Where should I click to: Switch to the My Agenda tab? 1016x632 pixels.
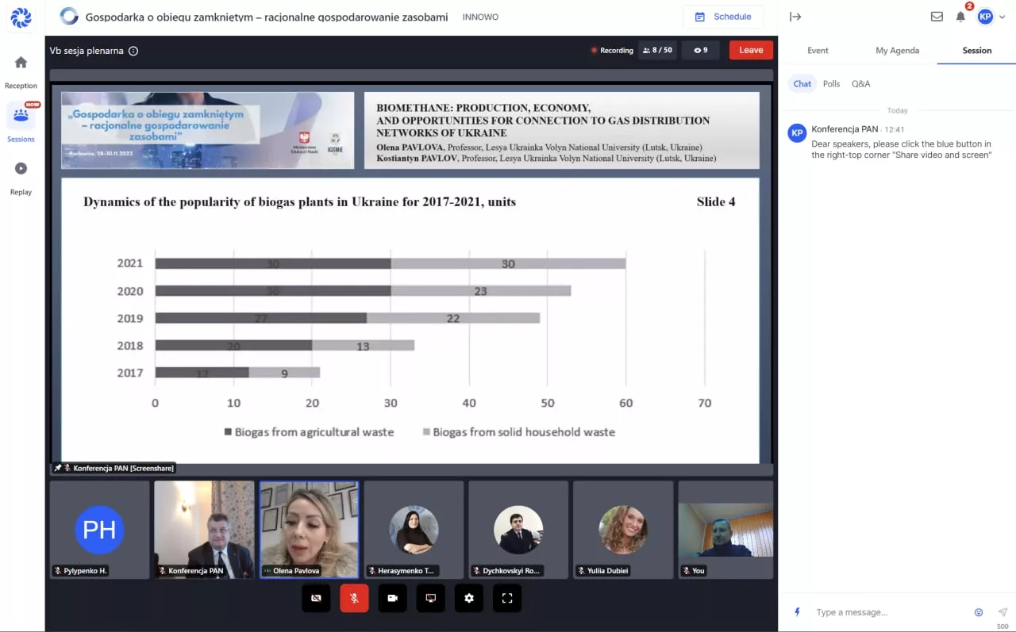897,50
